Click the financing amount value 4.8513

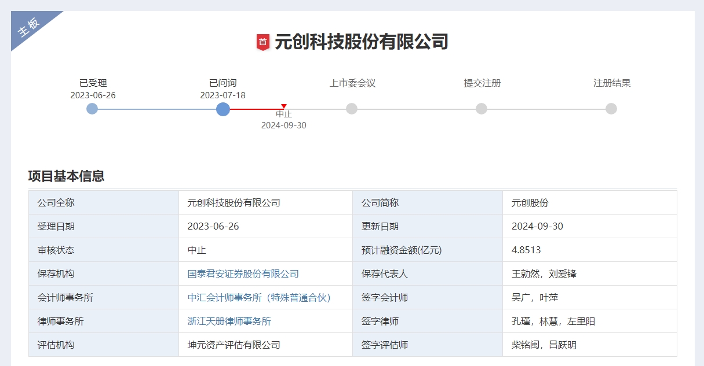(590, 250)
